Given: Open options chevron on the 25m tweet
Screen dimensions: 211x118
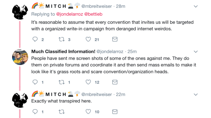Looking at the screenshot, I should coord(196,52).
